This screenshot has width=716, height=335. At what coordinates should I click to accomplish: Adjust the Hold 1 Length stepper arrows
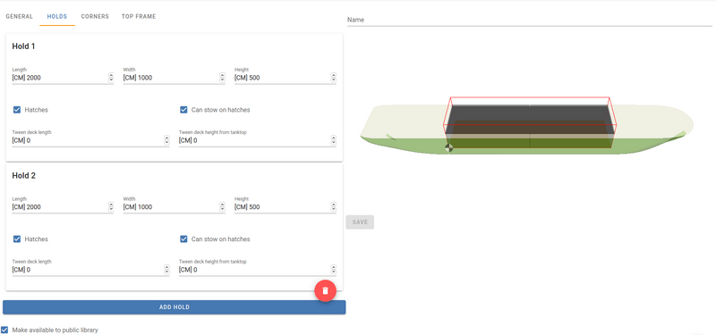[111, 78]
